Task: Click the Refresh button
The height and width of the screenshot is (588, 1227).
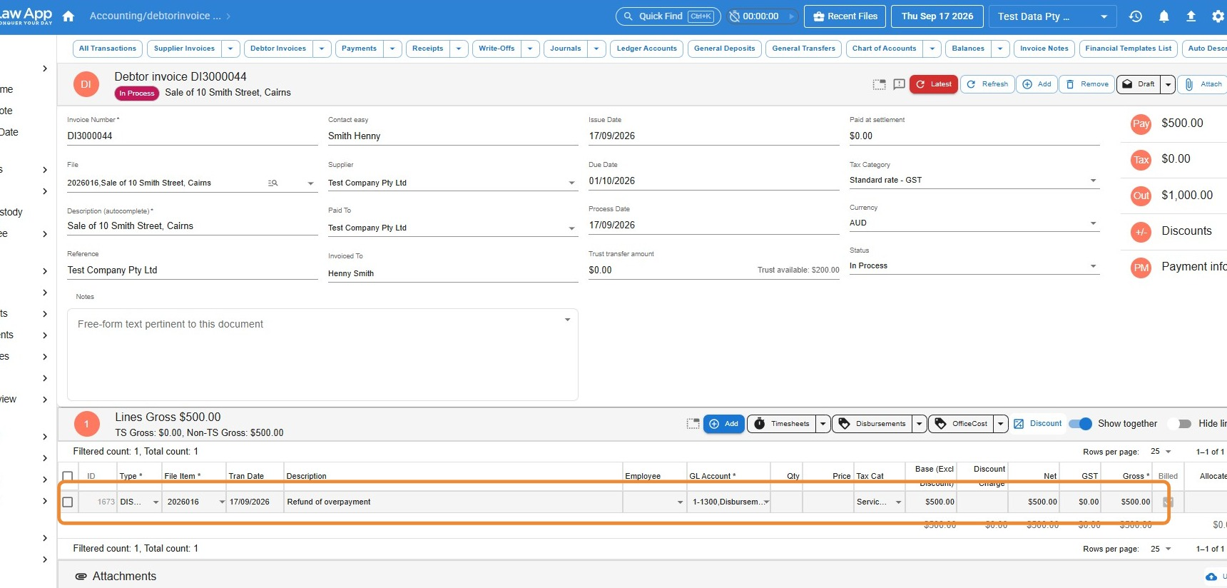Action: pos(987,84)
